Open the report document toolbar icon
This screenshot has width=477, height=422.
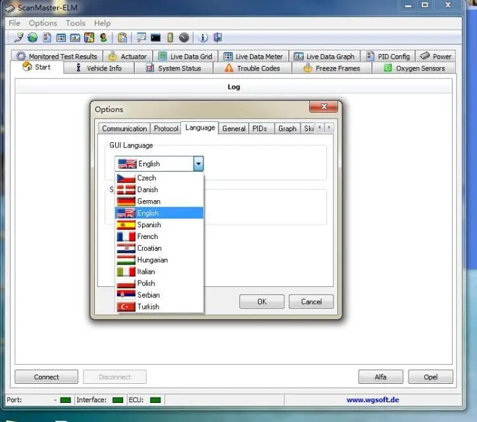47,38
